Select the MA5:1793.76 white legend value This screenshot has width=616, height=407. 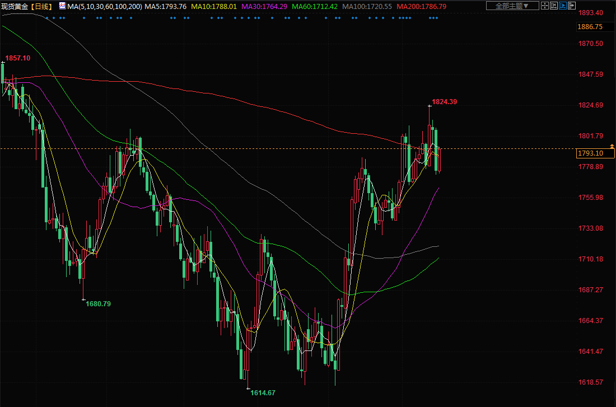pyautogui.click(x=165, y=6)
